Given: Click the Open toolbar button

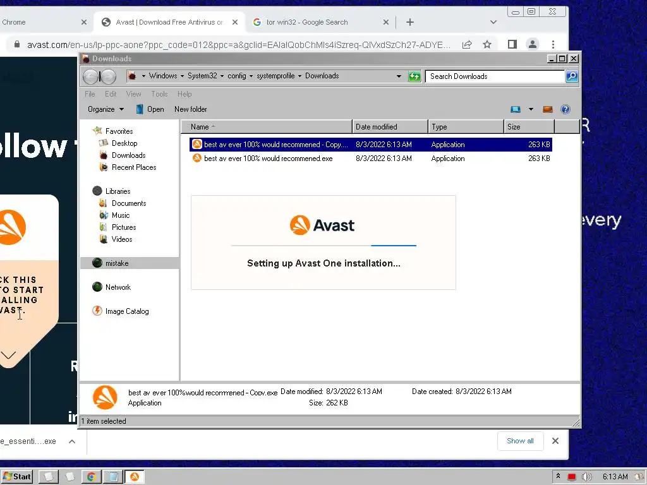Looking at the screenshot, I should [x=150, y=109].
